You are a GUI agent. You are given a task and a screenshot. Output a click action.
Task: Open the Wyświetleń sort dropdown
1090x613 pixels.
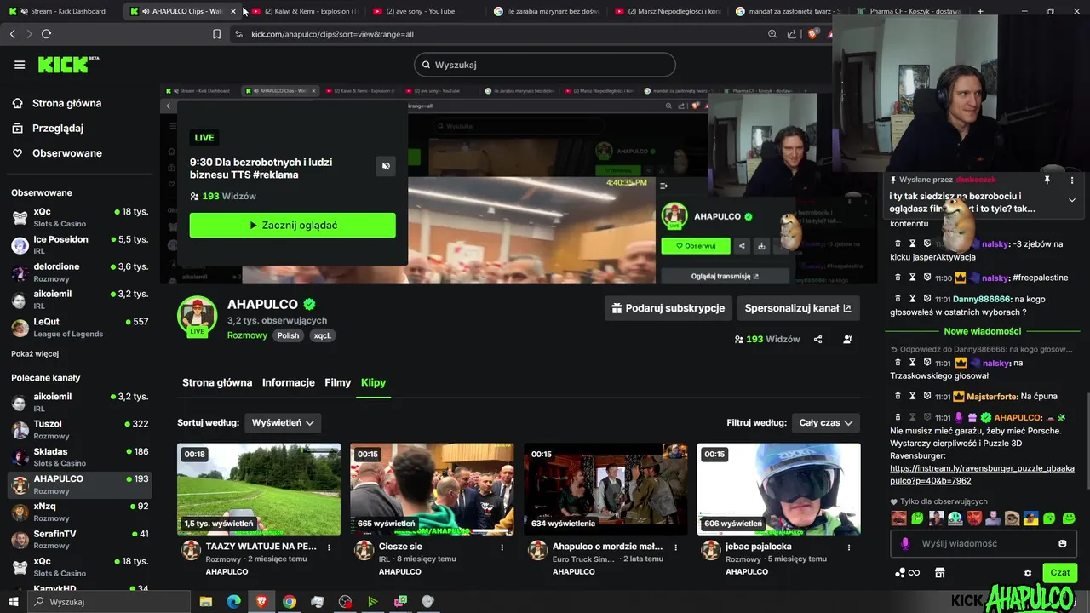point(283,422)
